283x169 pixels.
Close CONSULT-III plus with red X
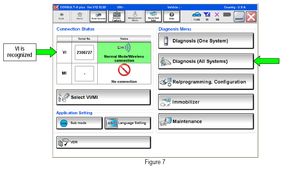[251, 16]
